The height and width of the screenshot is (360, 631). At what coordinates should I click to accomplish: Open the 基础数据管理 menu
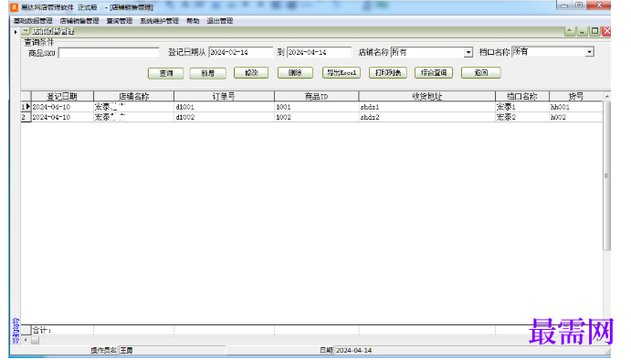(x=33, y=21)
